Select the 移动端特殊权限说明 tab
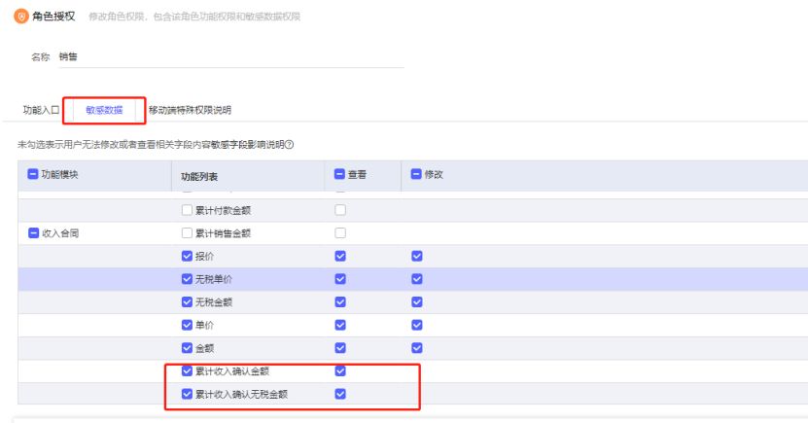The image size is (808, 423). point(190,110)
